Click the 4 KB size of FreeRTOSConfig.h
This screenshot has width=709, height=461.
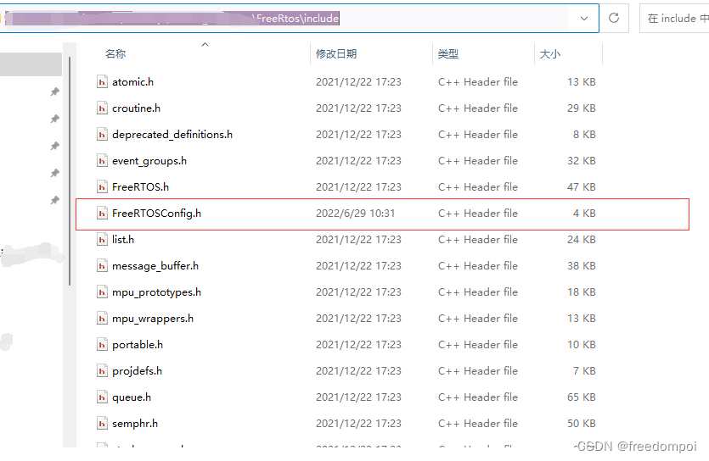[x=584, y=214]
